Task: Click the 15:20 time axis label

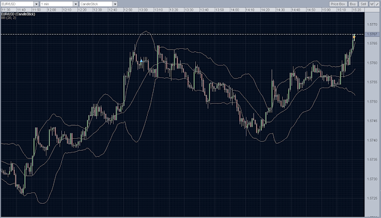Action: point(357,10)
